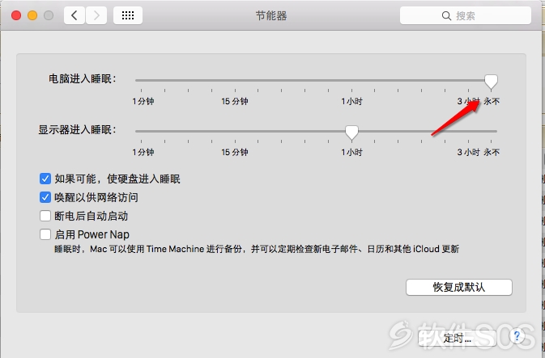Open help with the question mark button
The height and width of the screenshot is (358, 545).
pyautogui.click(x=517, y=336)
